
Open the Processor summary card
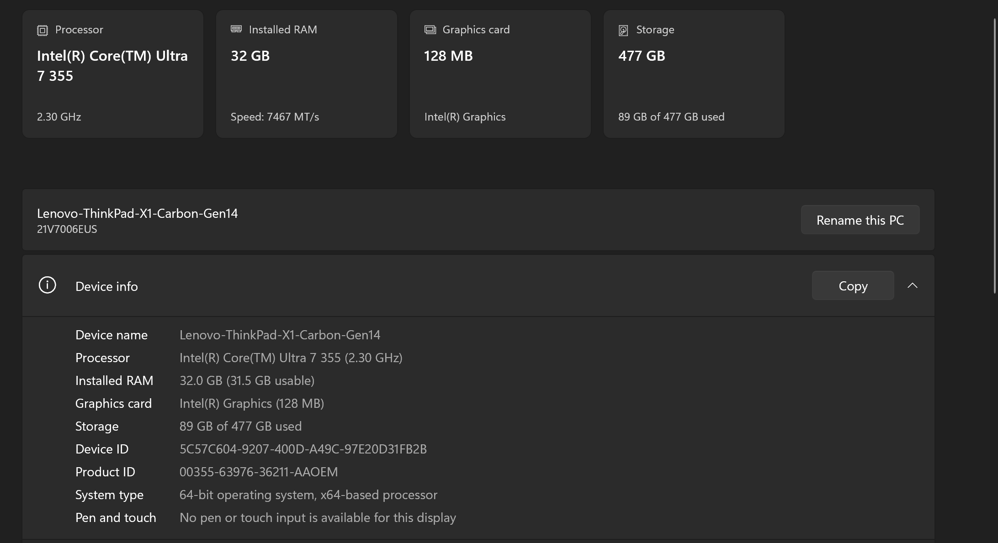pos(113,74)
